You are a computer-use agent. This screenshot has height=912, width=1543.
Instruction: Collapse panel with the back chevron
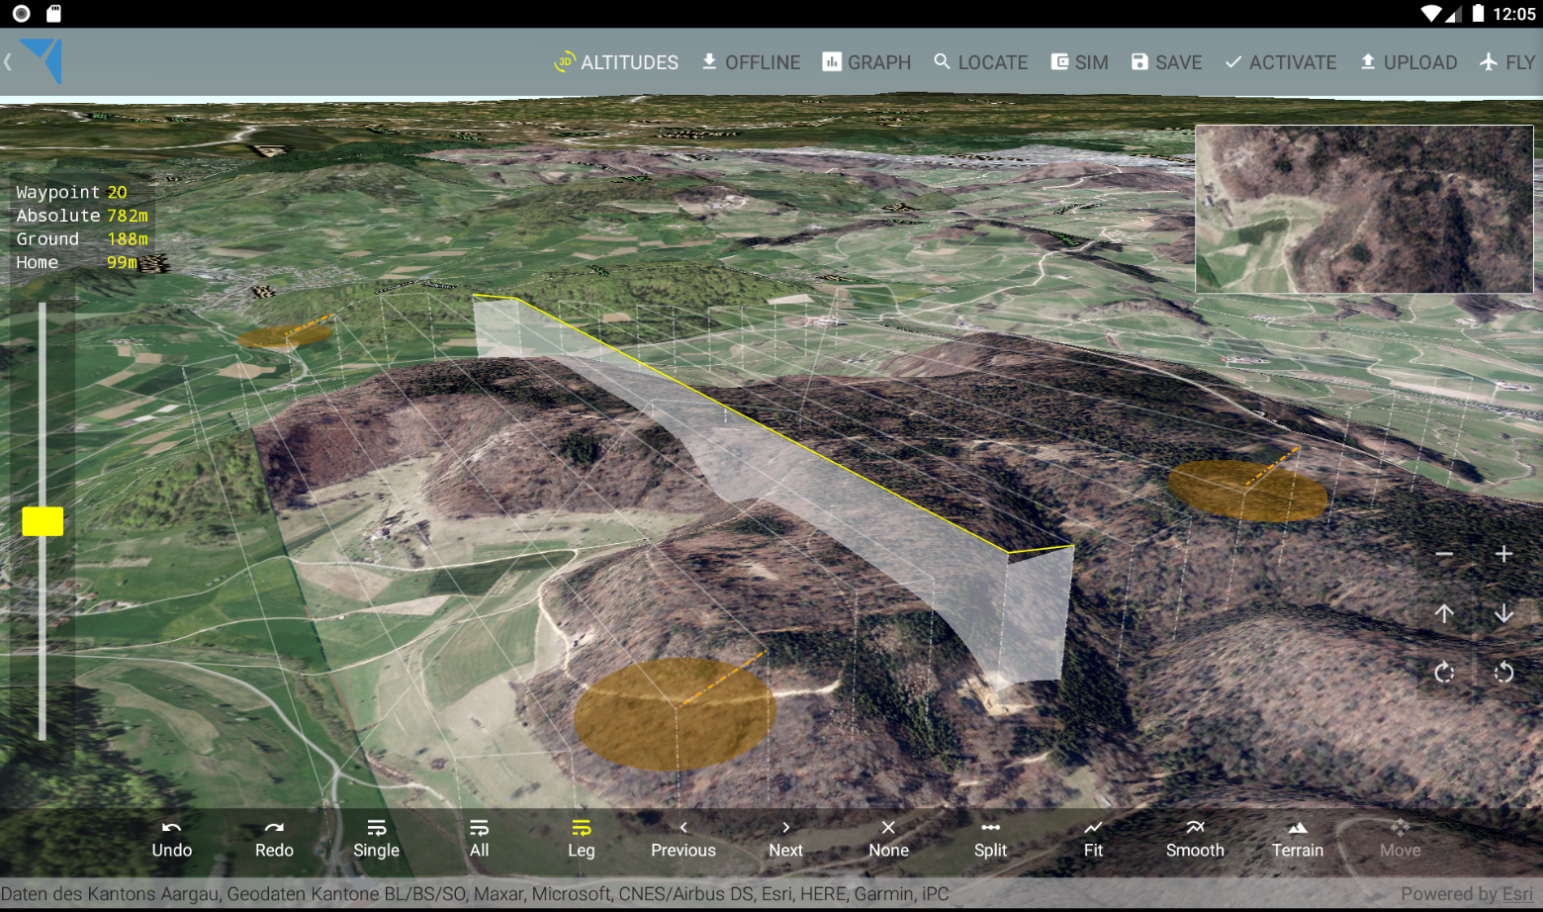8,62
